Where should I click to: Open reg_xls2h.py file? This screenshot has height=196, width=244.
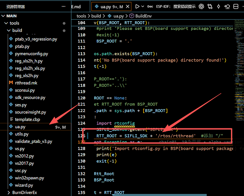pyautogui.click(x=27, y=76)
